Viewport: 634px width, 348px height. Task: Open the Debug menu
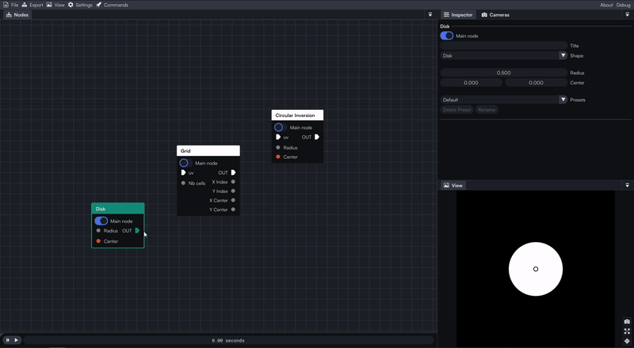(x=623, y=5)
